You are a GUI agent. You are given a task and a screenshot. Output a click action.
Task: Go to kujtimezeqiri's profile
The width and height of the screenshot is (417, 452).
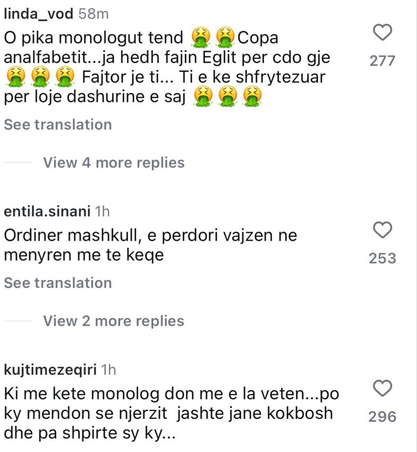(x=49, y=370)
